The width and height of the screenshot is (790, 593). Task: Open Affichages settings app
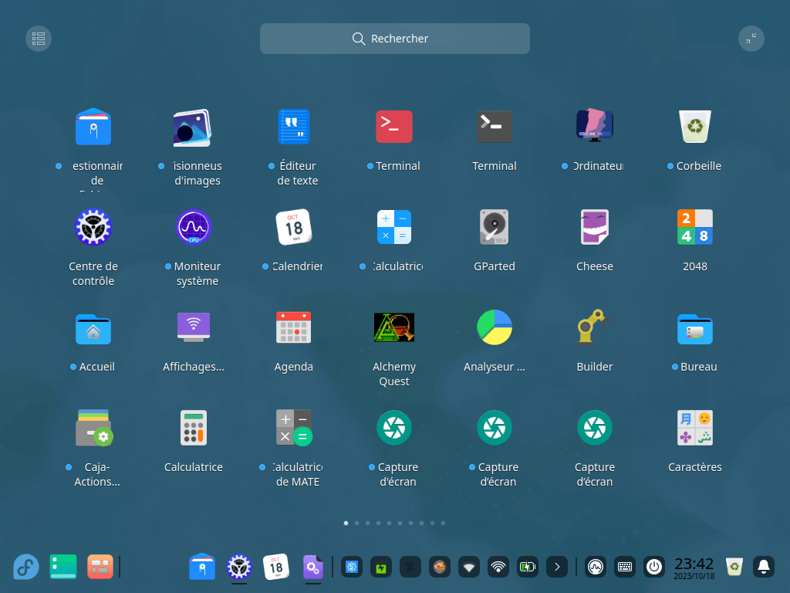click(x=194, y=327)
